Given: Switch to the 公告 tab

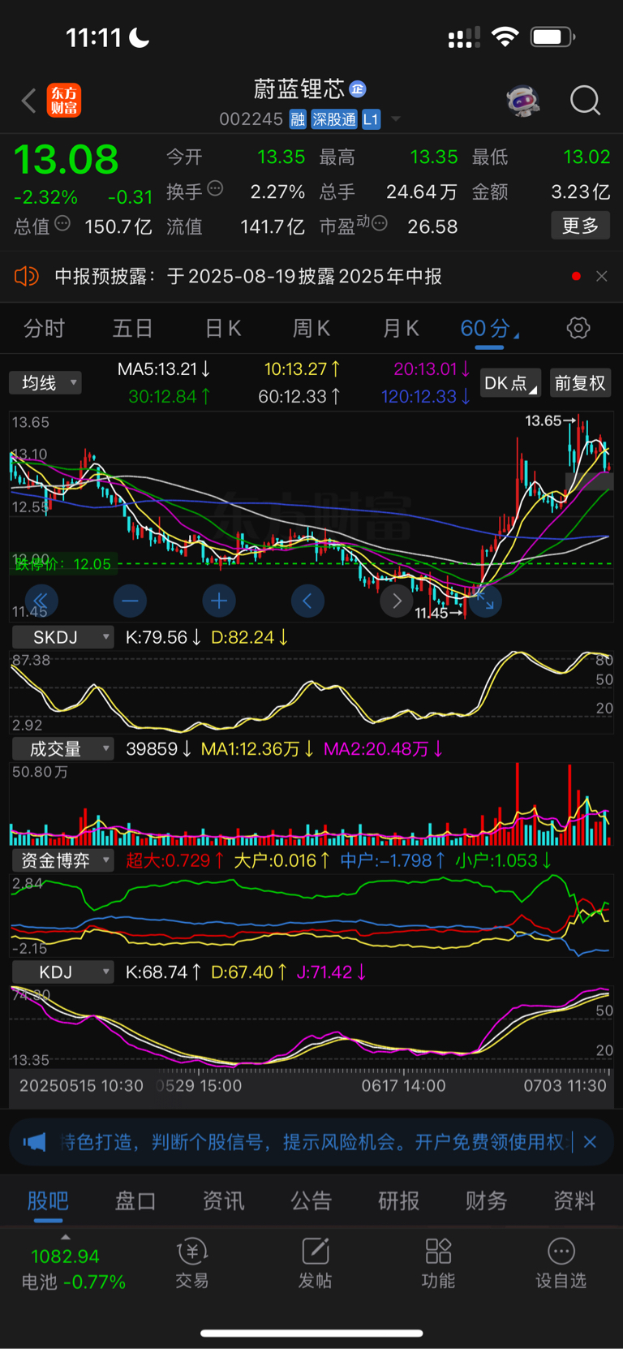Looking at the screenshot, I should click(311, 1200).
